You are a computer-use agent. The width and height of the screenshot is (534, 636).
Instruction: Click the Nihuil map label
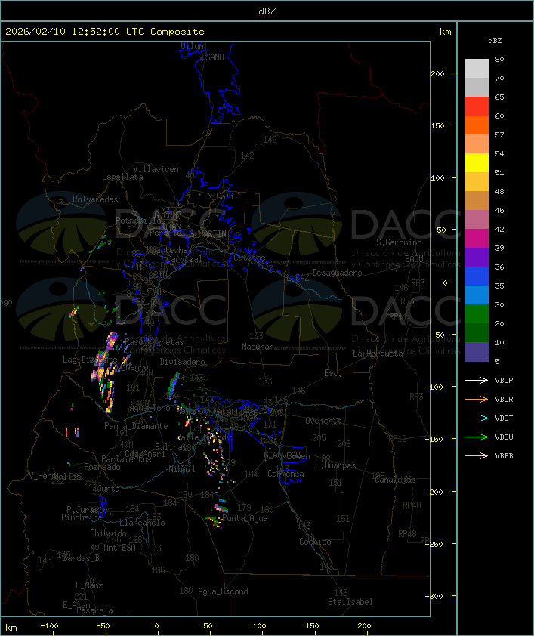point(182,469)
